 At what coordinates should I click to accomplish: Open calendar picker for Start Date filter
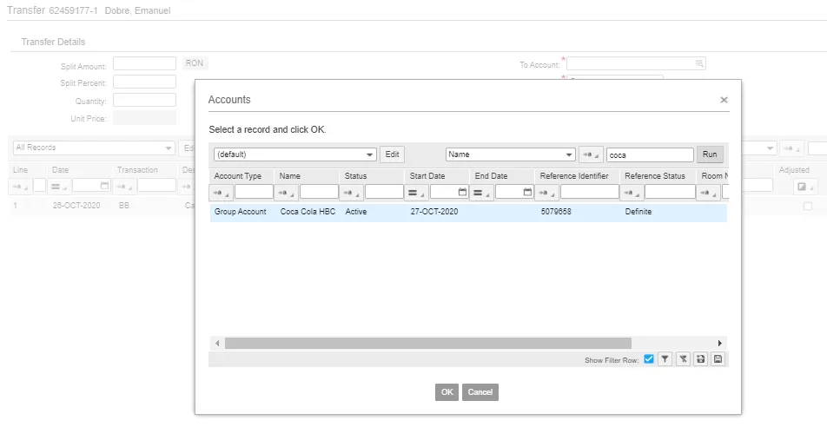point(462,193)
